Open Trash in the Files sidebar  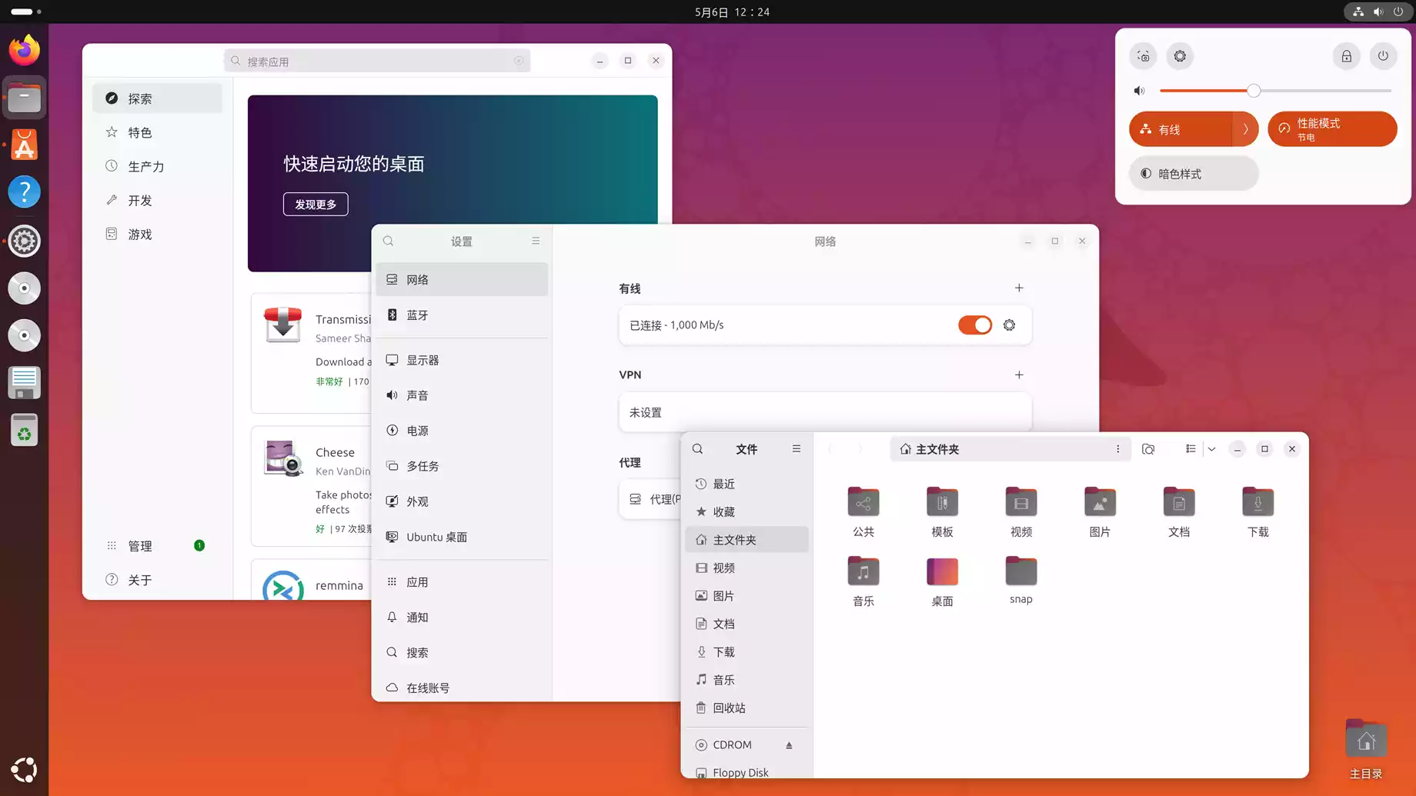click(729, 708)
